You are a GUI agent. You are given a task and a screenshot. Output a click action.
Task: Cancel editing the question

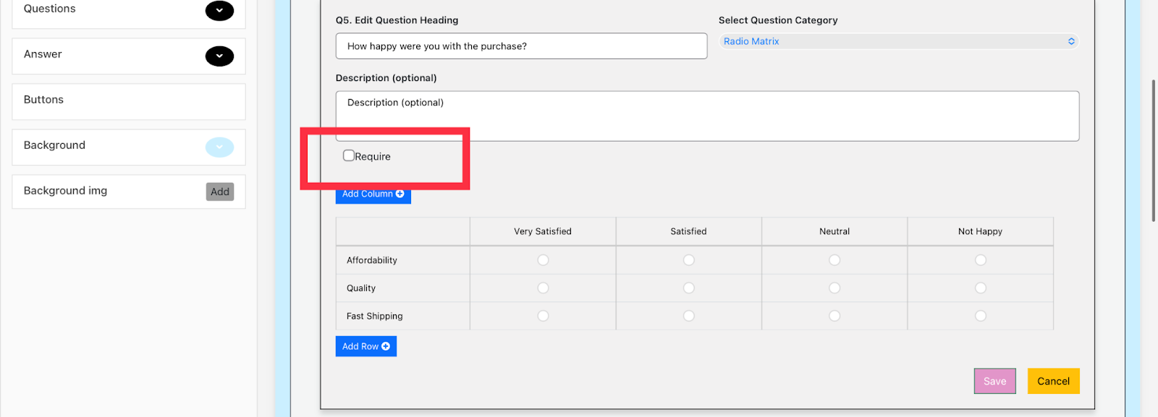1053,381
